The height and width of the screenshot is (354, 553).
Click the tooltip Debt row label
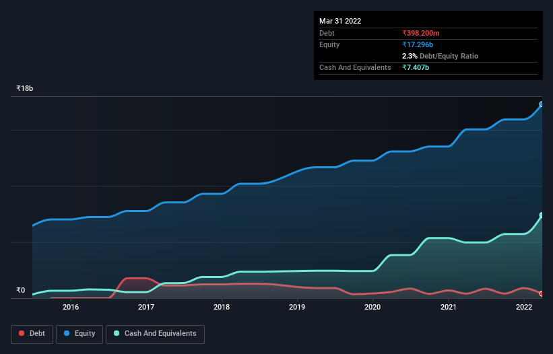tap(327, 33)
